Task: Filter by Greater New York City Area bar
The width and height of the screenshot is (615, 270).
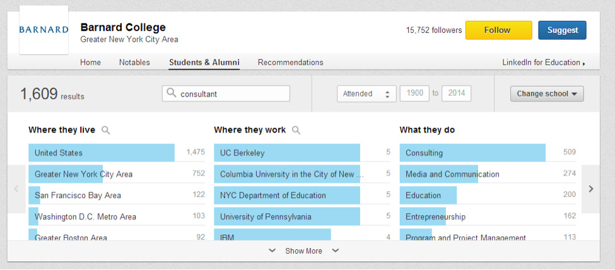Action: point(83,174)
